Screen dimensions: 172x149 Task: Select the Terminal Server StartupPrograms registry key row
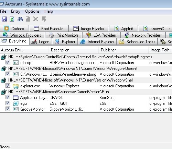point(86,57)
